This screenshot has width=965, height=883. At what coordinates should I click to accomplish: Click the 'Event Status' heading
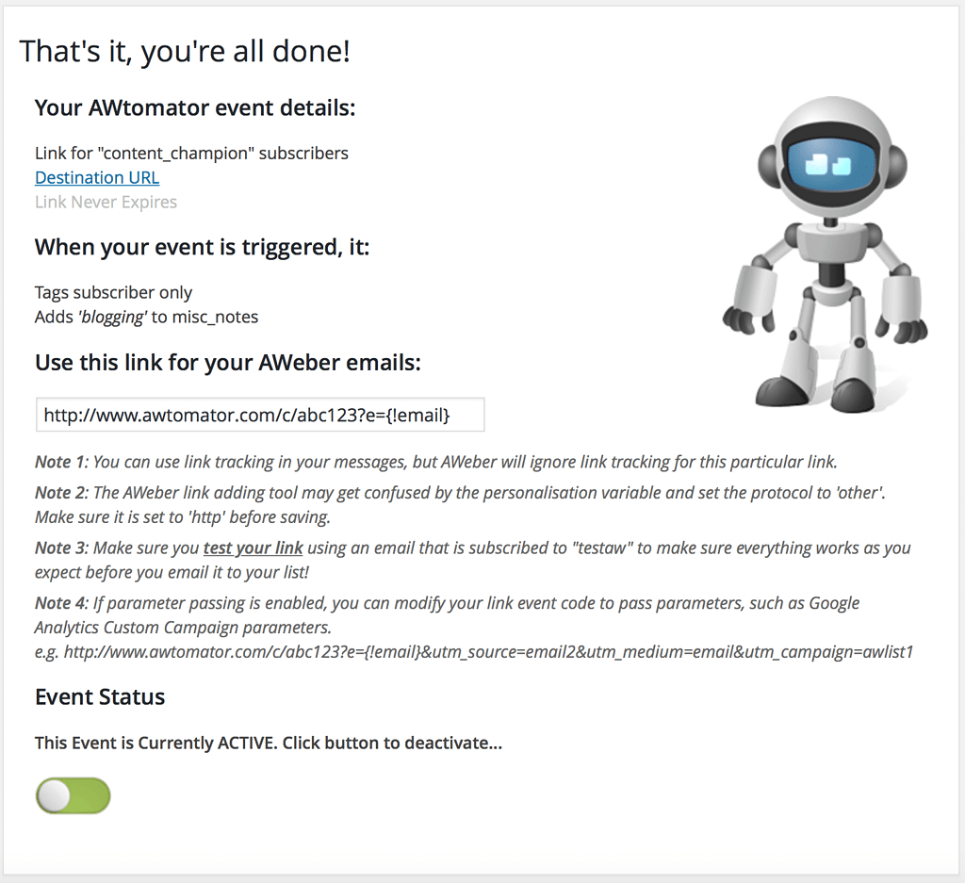(100, 696)
